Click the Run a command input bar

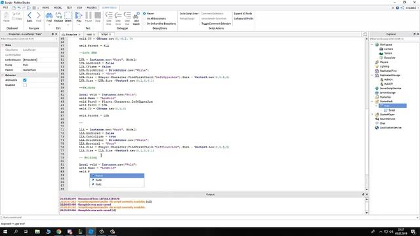[210, 218]
